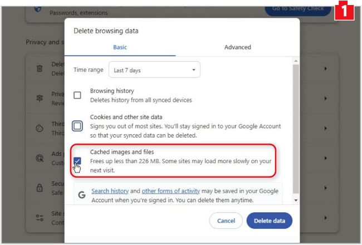Cancel the Delete browsing data dialog
362x245 pixels.
(x=226, y=221)
